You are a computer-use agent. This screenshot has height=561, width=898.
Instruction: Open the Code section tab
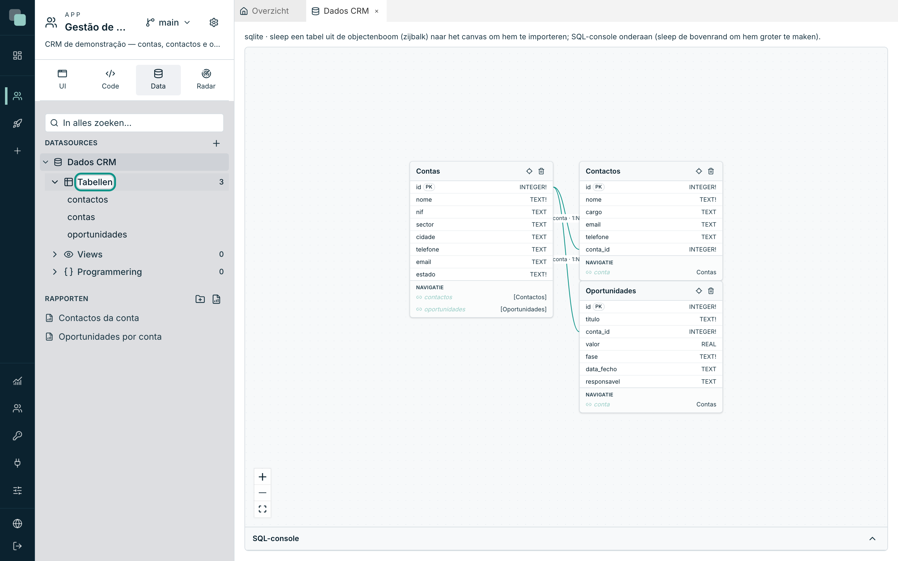pos(110,80)
